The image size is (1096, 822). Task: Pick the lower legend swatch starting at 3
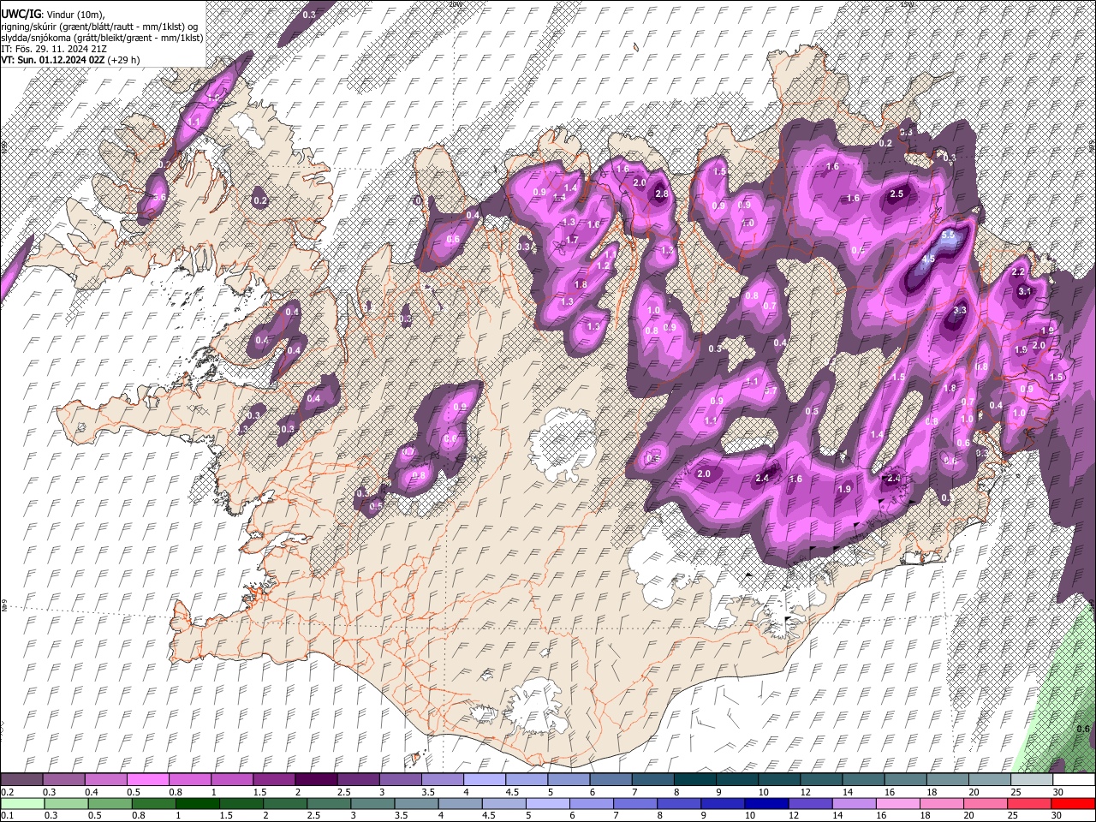(372, 803)
